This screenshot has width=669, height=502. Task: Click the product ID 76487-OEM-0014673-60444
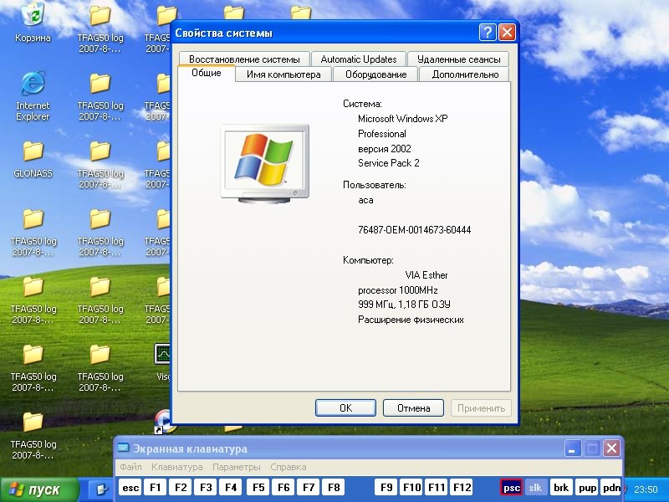414,229
